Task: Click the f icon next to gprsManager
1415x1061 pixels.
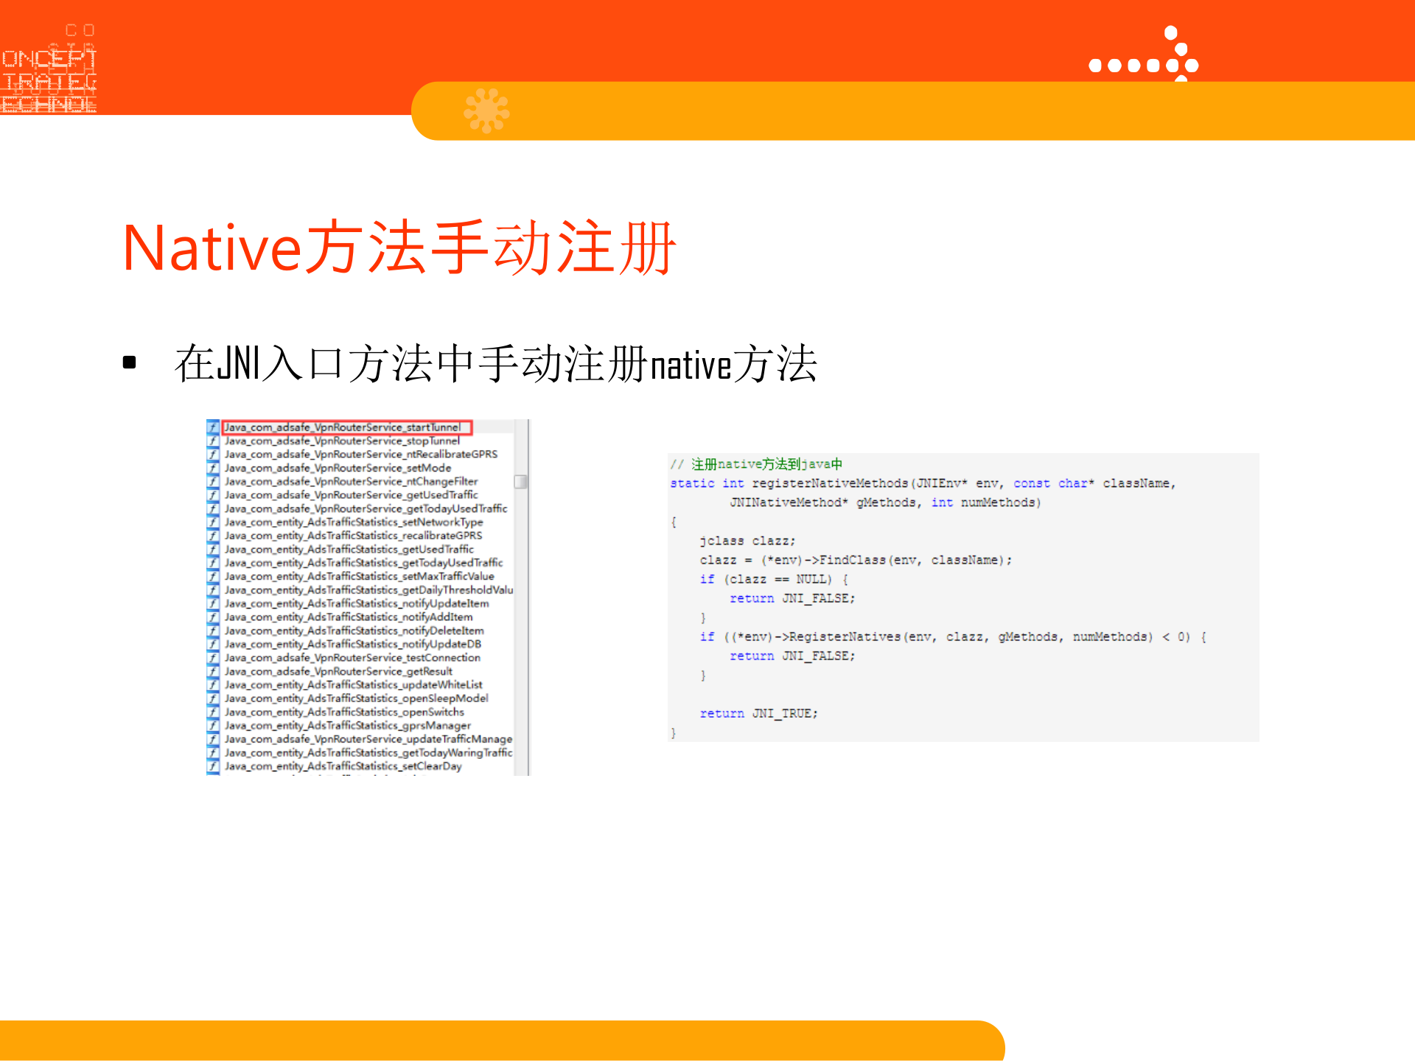Action: (x=212, y=725)
